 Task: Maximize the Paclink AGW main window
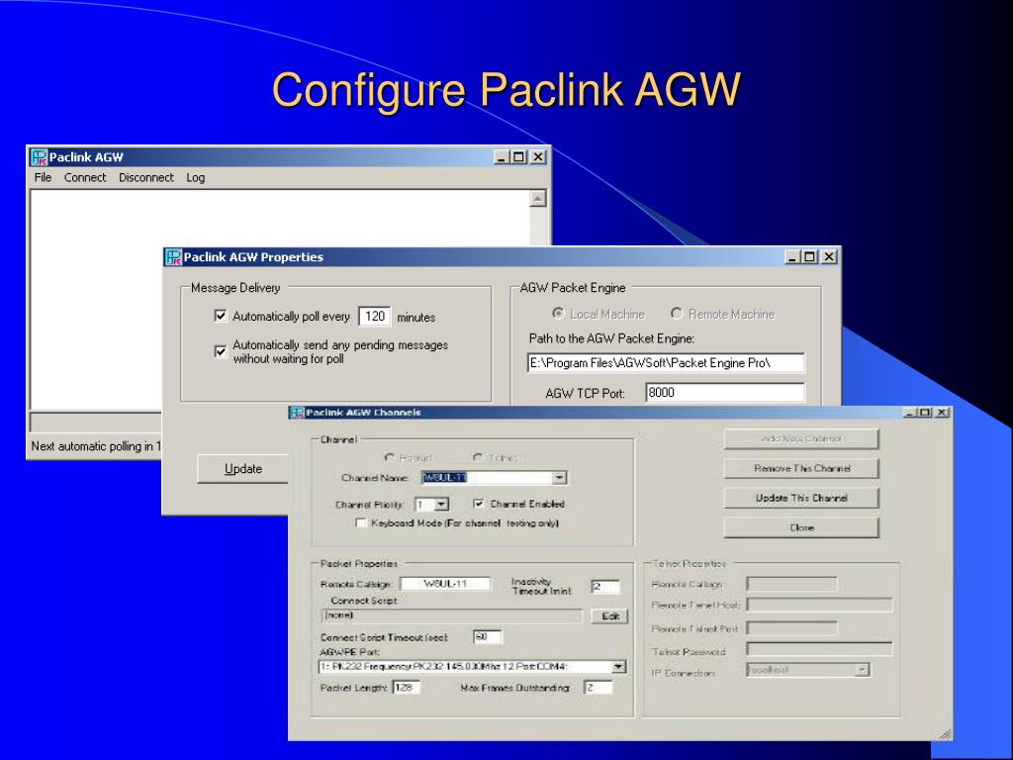click(518, 157)
